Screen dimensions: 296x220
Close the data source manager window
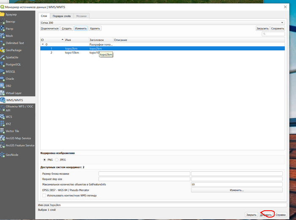point(285,7)
